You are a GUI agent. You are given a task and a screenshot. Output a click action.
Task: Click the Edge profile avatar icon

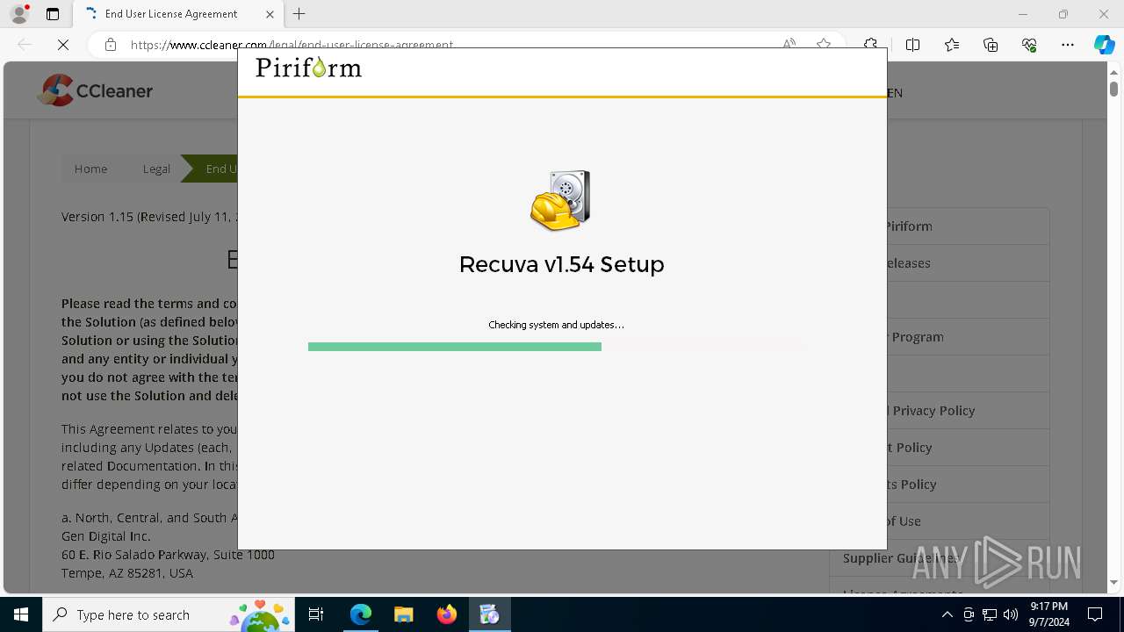(19, 14)
